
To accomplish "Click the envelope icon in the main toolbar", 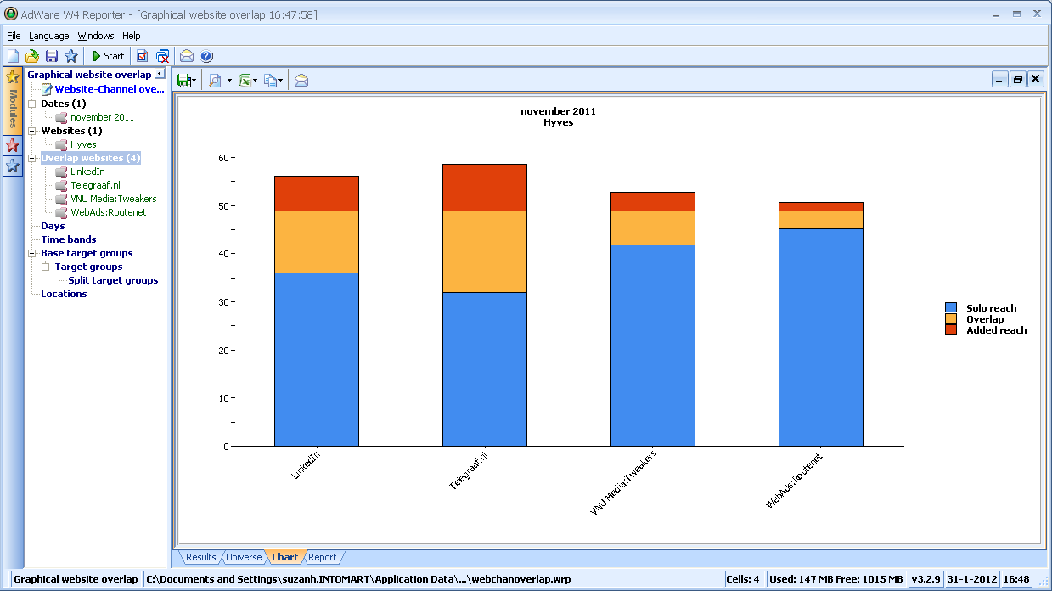I will (x=187, y=56).
